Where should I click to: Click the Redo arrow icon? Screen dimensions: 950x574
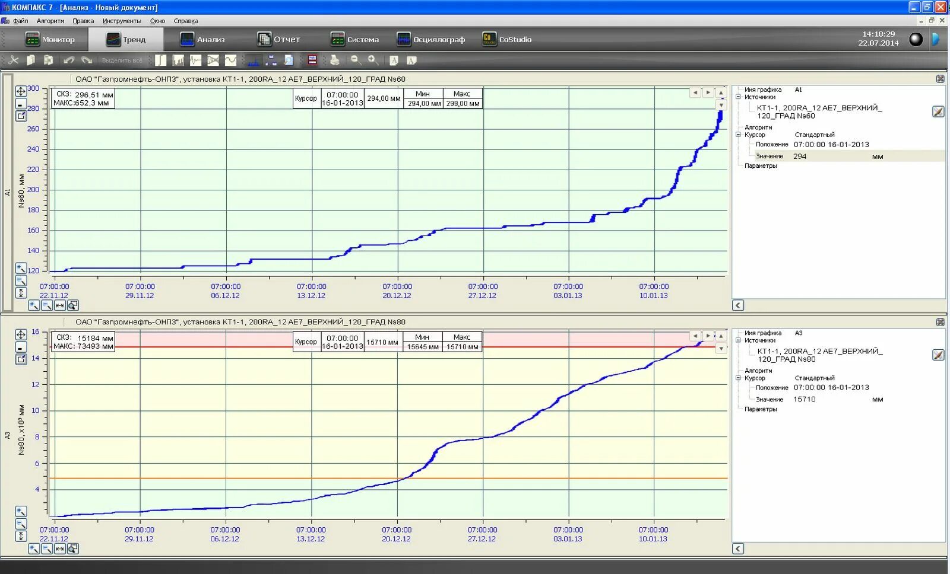pyautogui.click(x=87, y=60)
